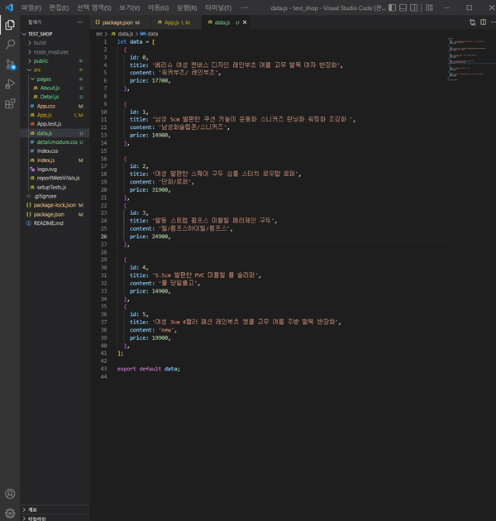Collapse the pages folder
Viewport: 496px width, 521px height.
coord(55,79)
